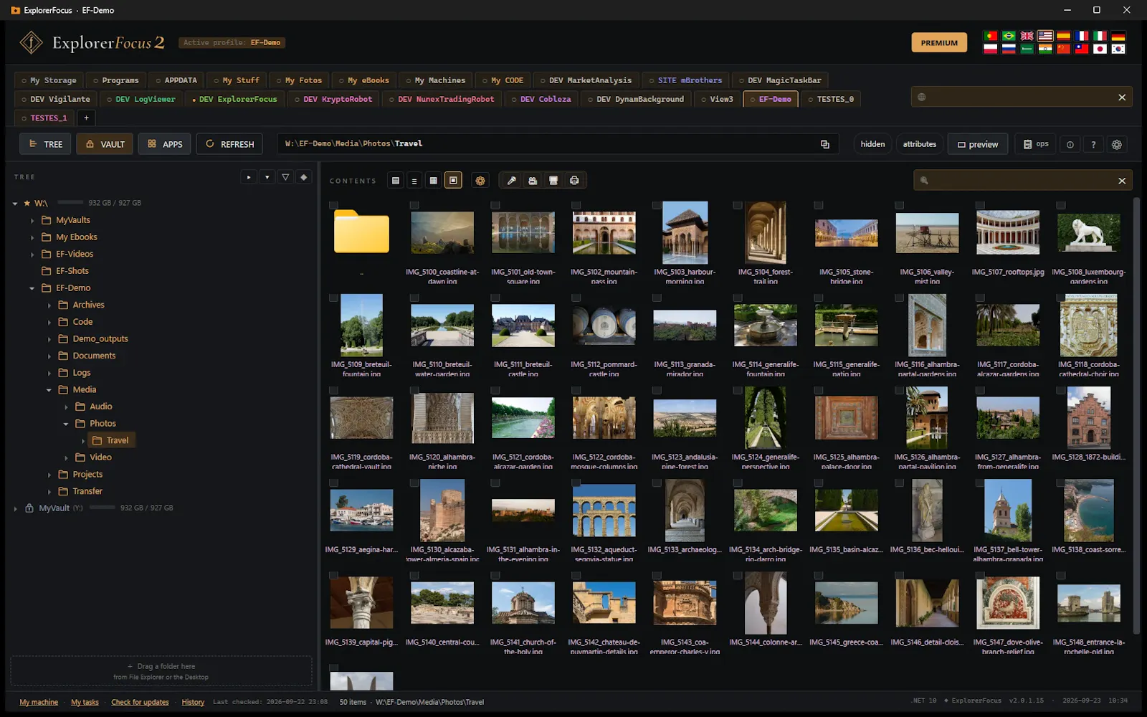
Task: Expand the MyVault drive node
Action: coord(15,508)
